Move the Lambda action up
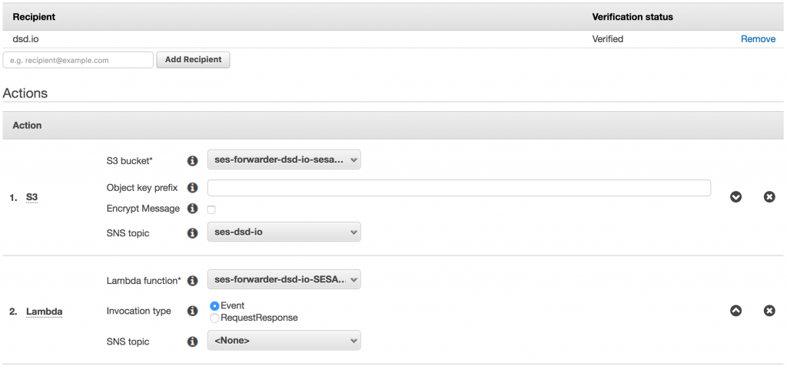 (x=736, y=311)
